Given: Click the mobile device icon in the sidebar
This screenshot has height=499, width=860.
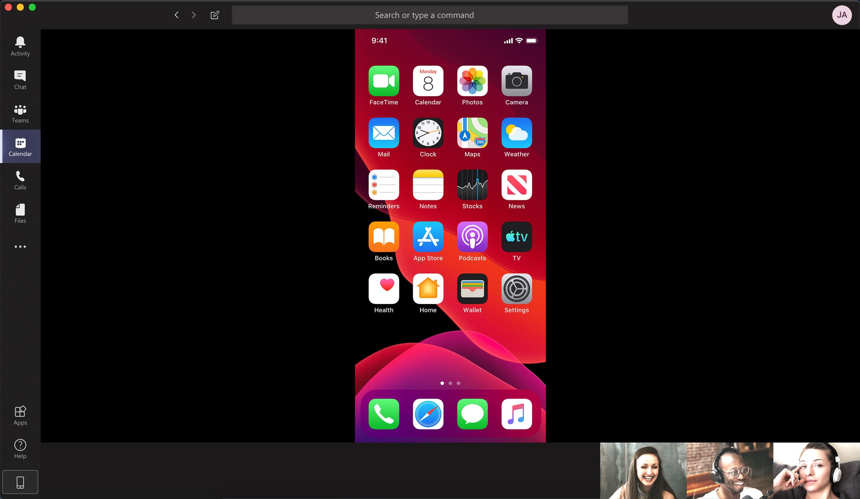Looking at the screenshot, I should tap(20, 482).
